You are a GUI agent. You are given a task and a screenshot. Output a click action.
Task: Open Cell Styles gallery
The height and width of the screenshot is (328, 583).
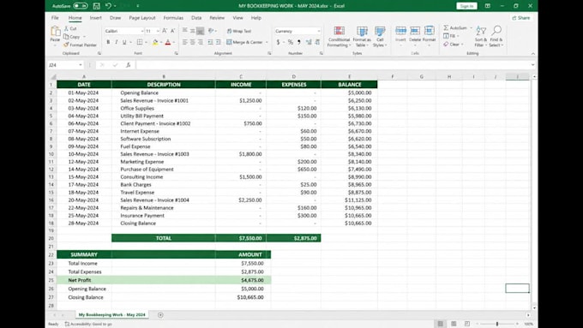click(380, 37)
